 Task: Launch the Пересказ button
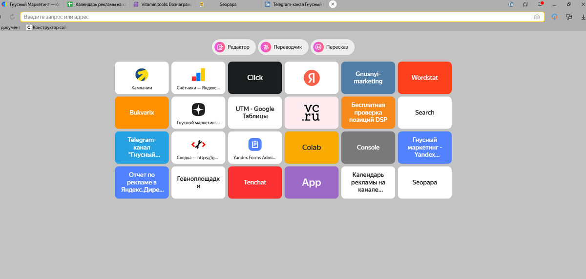tap(333, 47)
